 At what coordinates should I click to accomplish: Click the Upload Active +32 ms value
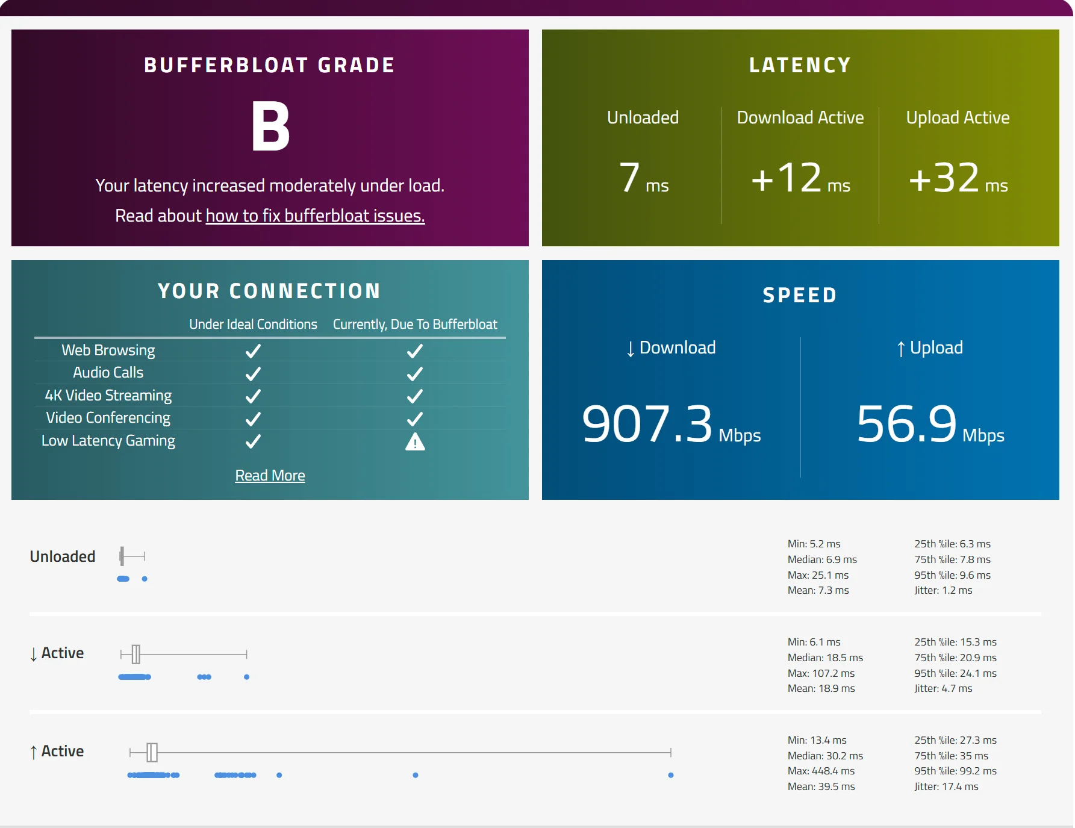958,178
